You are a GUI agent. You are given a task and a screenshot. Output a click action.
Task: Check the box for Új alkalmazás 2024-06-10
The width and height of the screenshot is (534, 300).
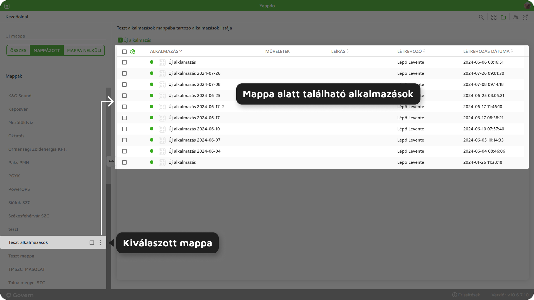124,129
